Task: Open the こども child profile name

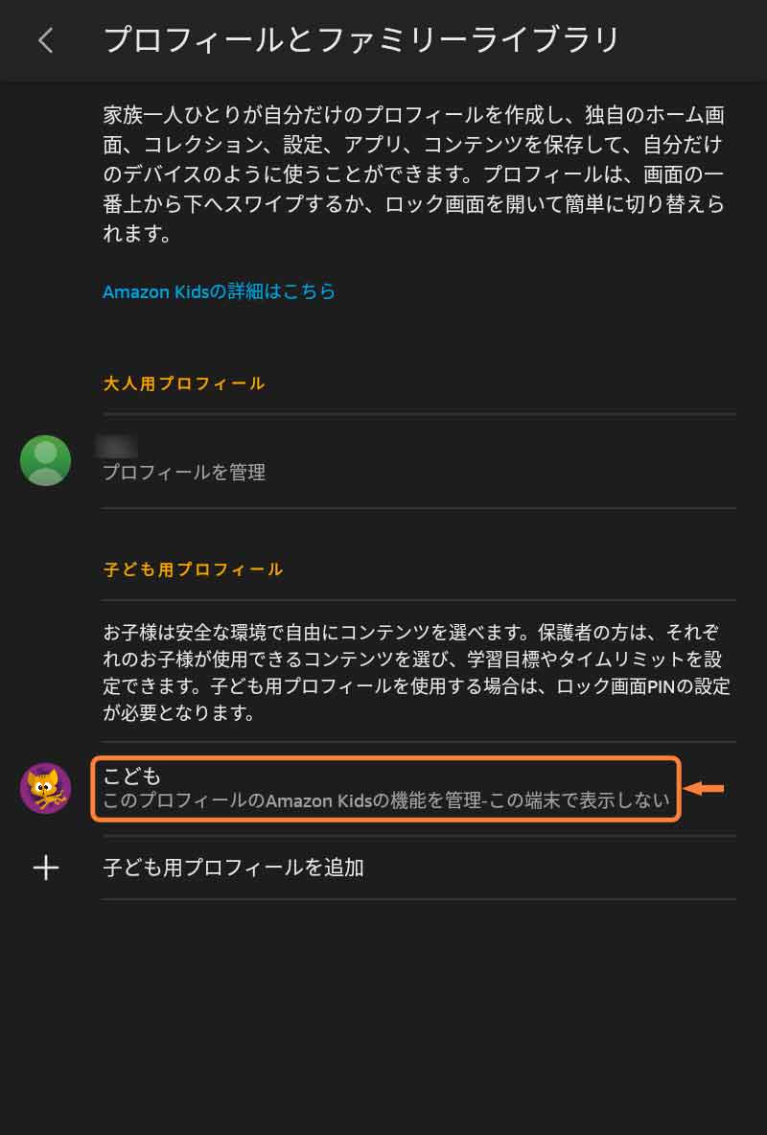Action: tap(131, 776)
